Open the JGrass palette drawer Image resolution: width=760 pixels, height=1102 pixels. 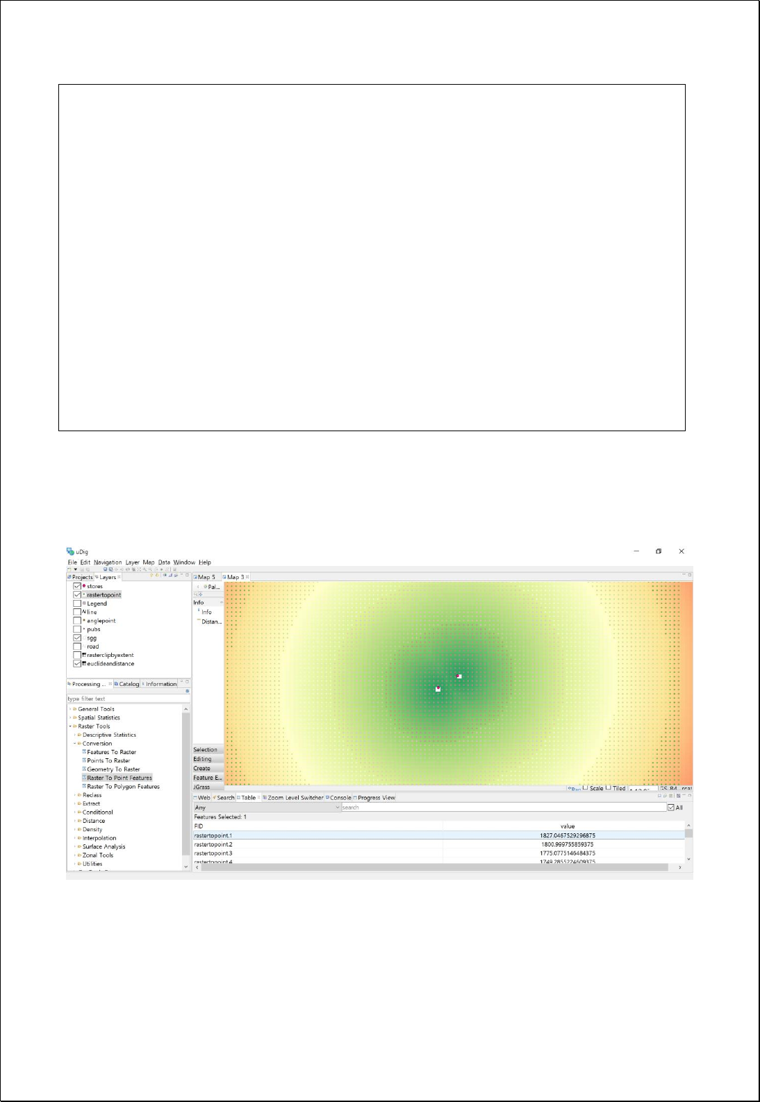(x=208, y=787)
